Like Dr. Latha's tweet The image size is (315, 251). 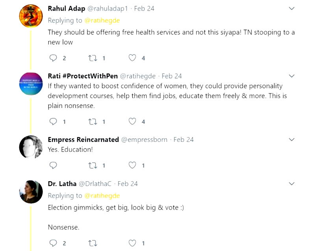[x=133, y=243]
